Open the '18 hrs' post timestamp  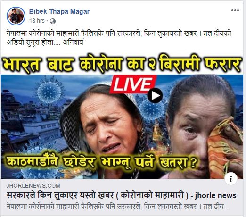37,21
